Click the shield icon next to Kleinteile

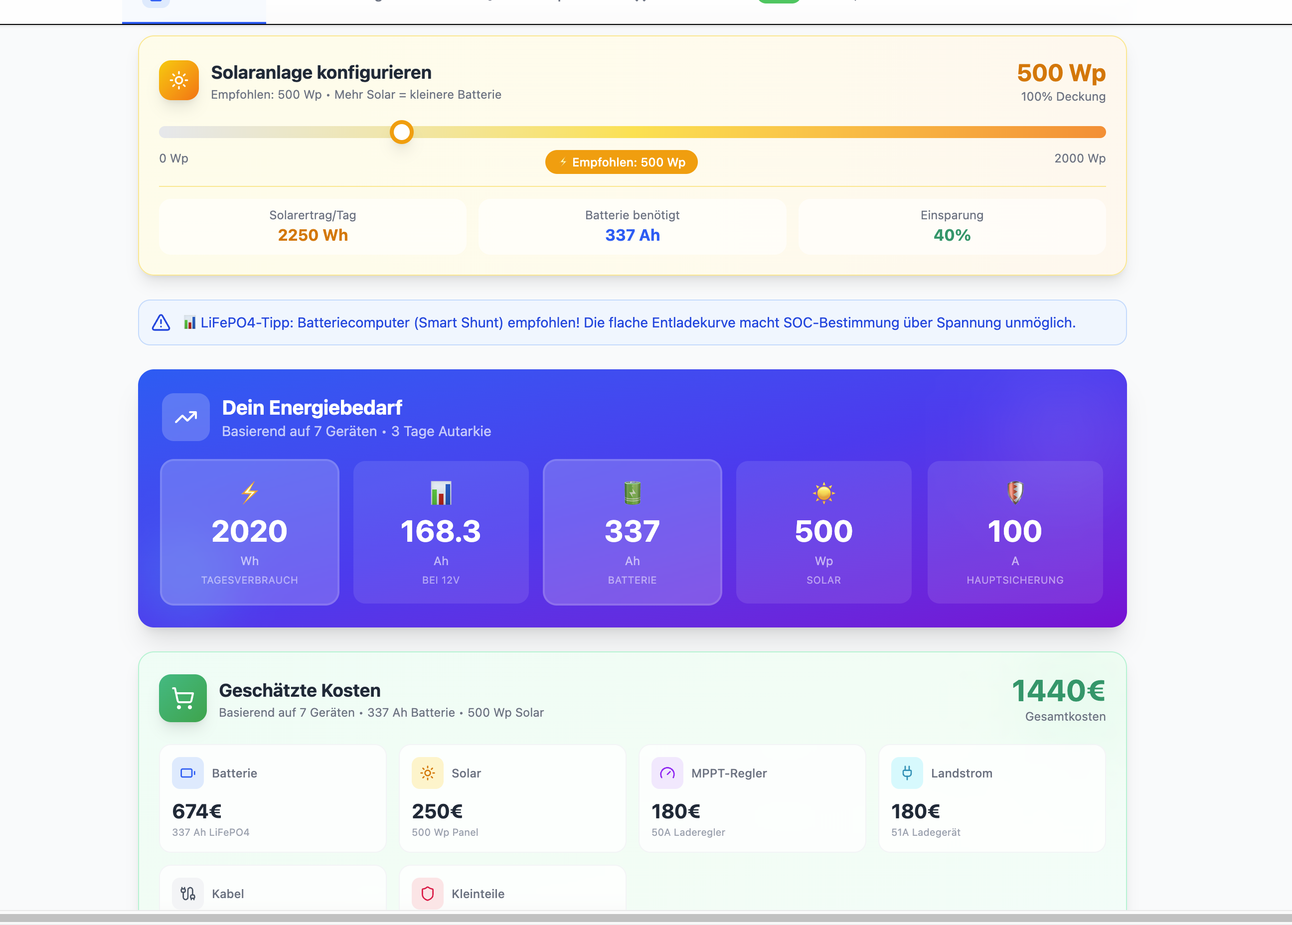(x=427, y=894)
